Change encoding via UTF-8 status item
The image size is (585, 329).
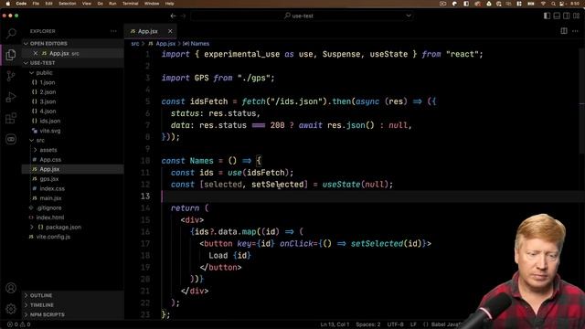tap(395, 324)
